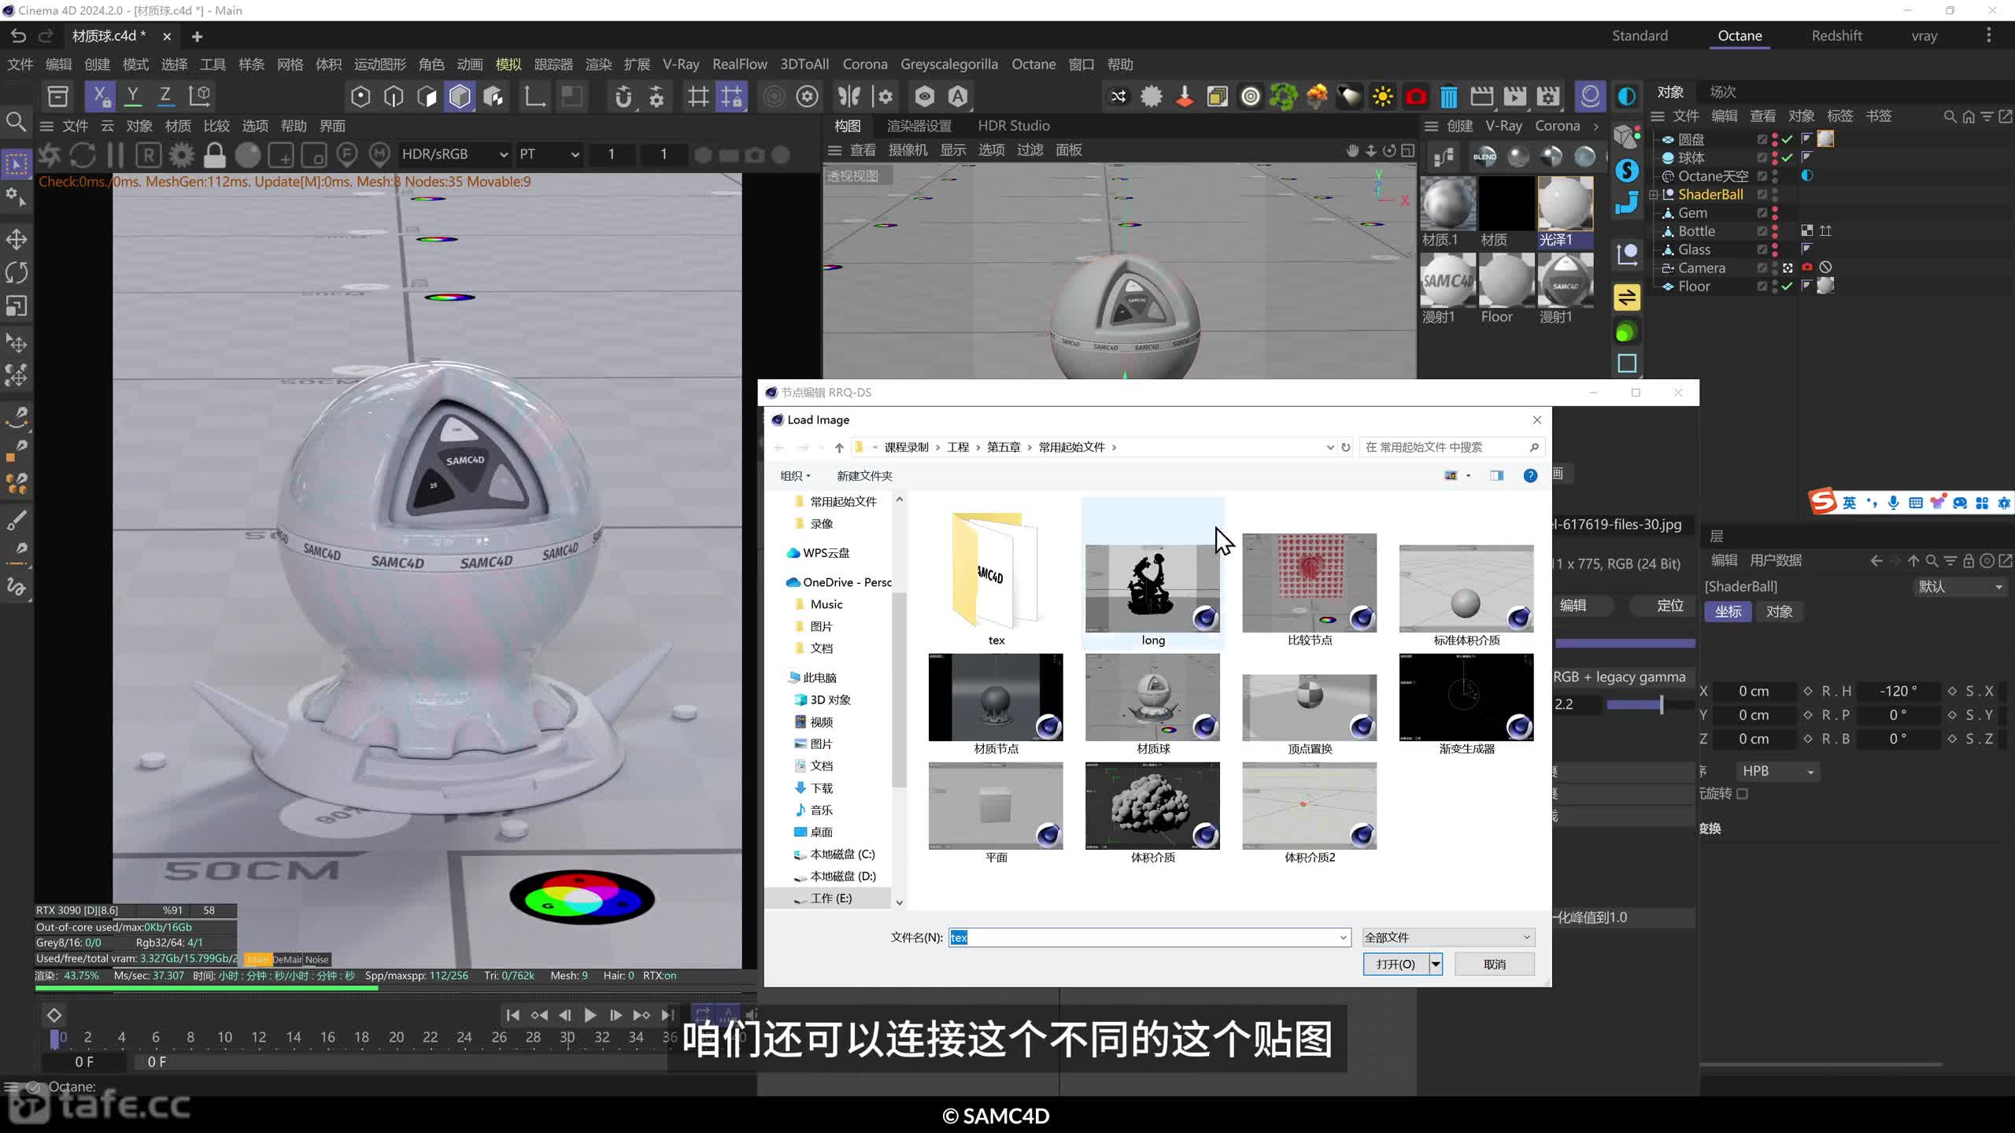Open the 渲染 menu in menu bar
This screenshot has width=2015, height=1133.
[x=598, y=65]
